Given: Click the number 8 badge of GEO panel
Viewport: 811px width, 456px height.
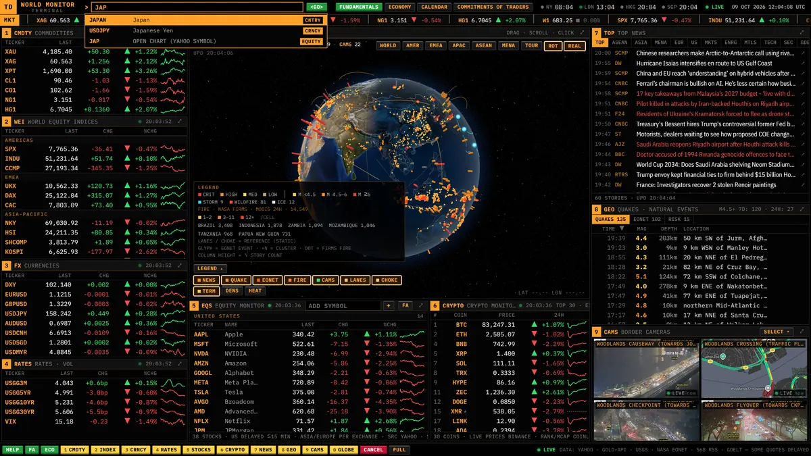Looking at the screenshot, I should (596, 209).
